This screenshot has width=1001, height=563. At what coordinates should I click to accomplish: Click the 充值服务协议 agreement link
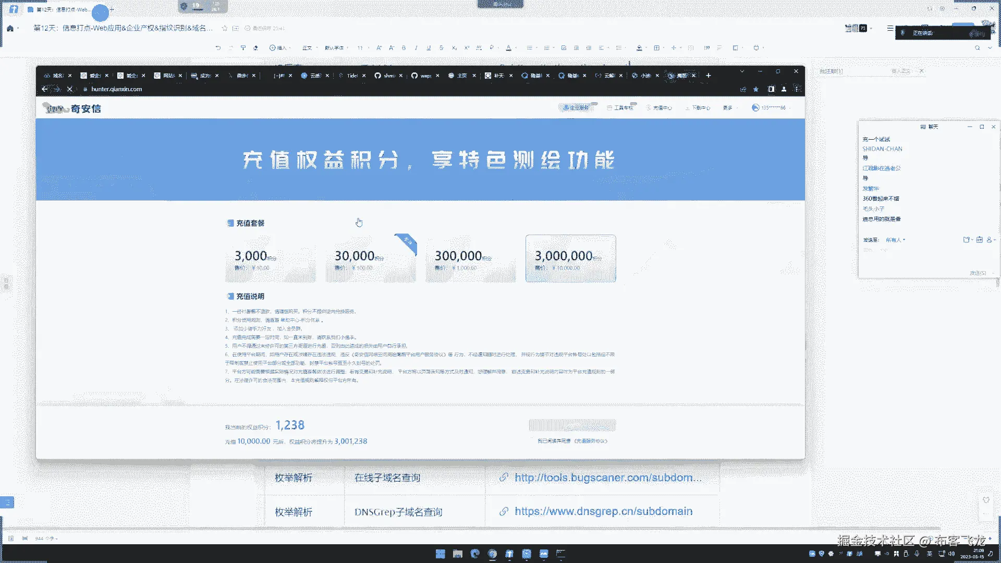[x=591, y=441]
